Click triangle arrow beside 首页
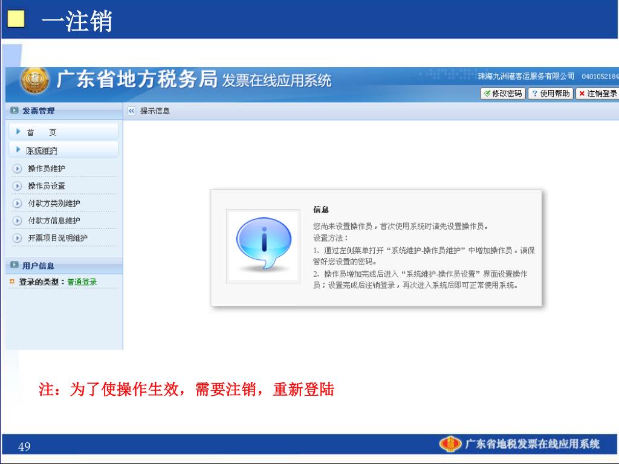 [x=18, y=131]
